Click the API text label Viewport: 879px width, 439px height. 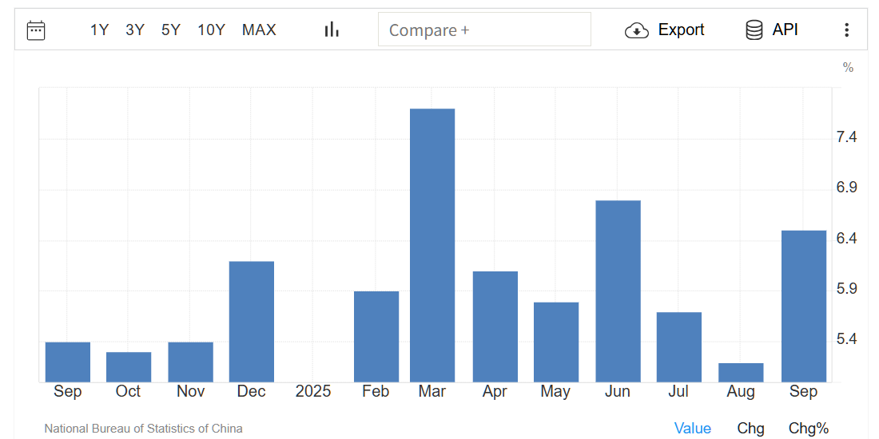[785, 30]
